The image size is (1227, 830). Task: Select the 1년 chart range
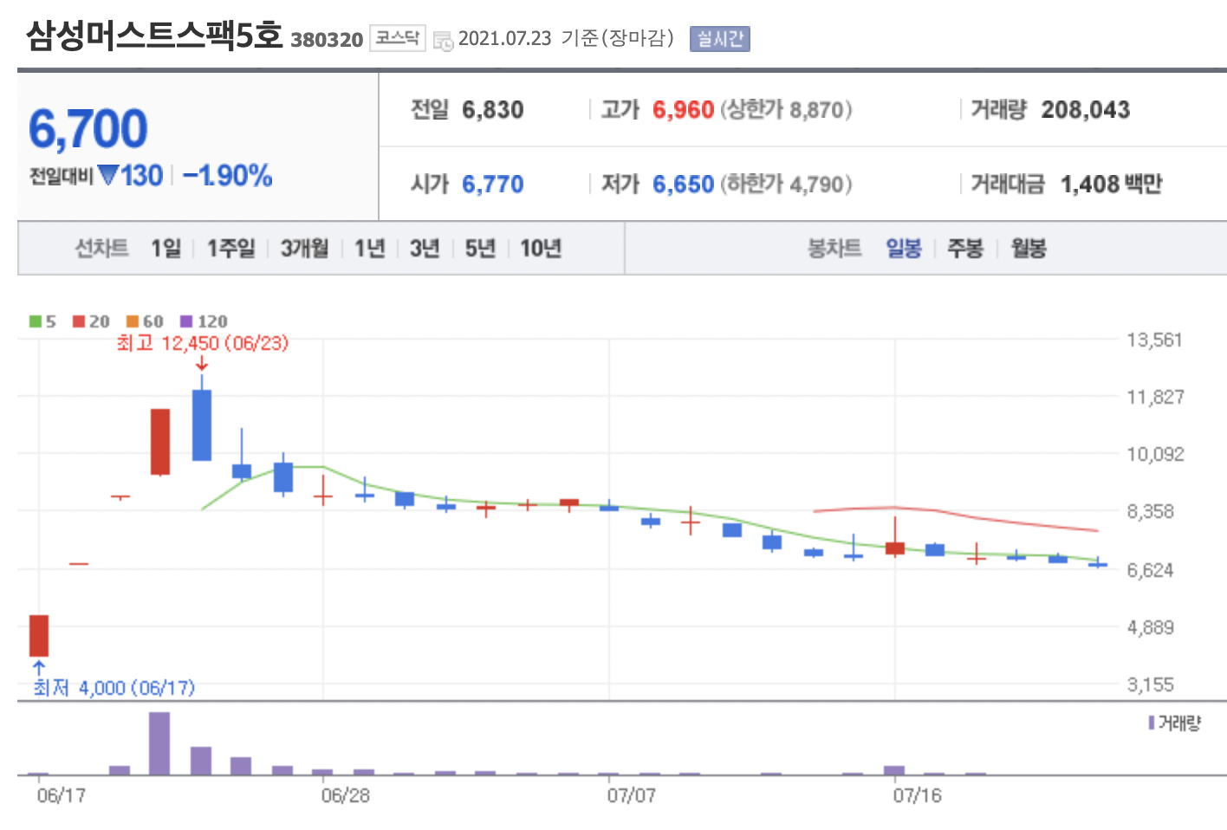[370, 249]
